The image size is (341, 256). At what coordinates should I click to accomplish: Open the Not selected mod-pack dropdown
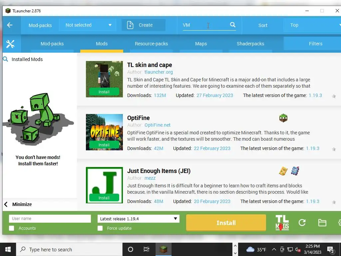click(x=88, y=25)
